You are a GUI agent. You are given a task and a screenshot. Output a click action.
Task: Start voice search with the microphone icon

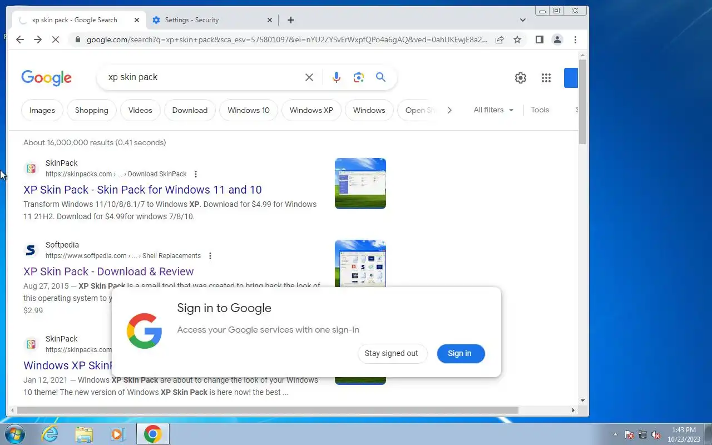(337, 77)
